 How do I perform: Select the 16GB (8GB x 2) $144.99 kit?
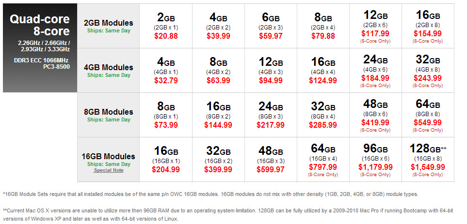(x=218, y=115)
